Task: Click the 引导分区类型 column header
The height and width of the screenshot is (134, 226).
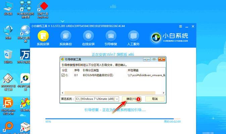Action: (91, 70)
